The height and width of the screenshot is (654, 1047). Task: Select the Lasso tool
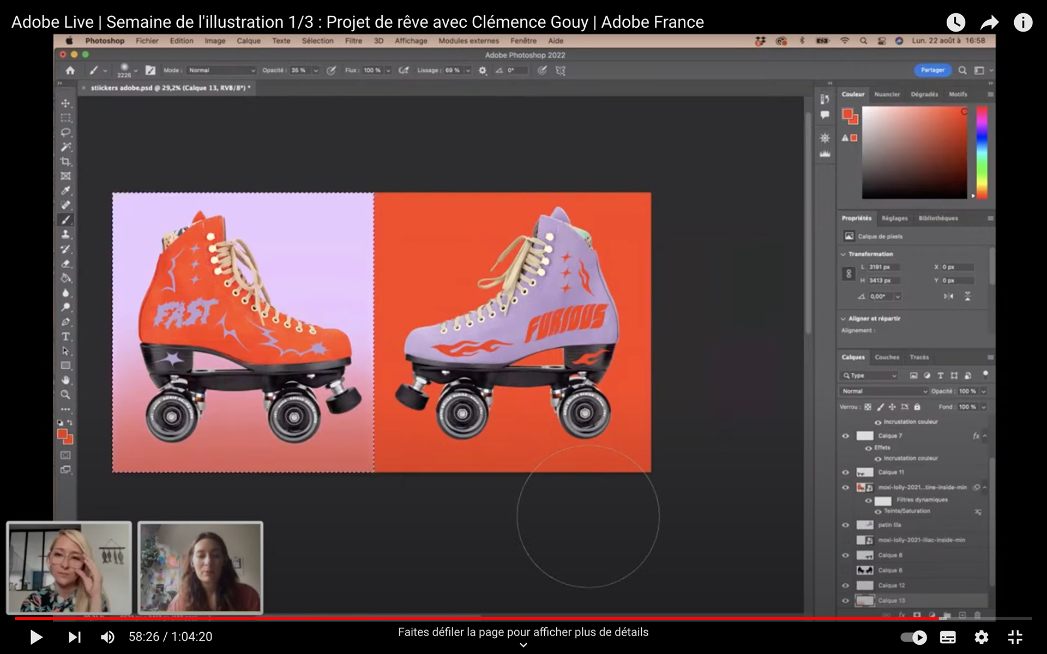pos(65,132)
